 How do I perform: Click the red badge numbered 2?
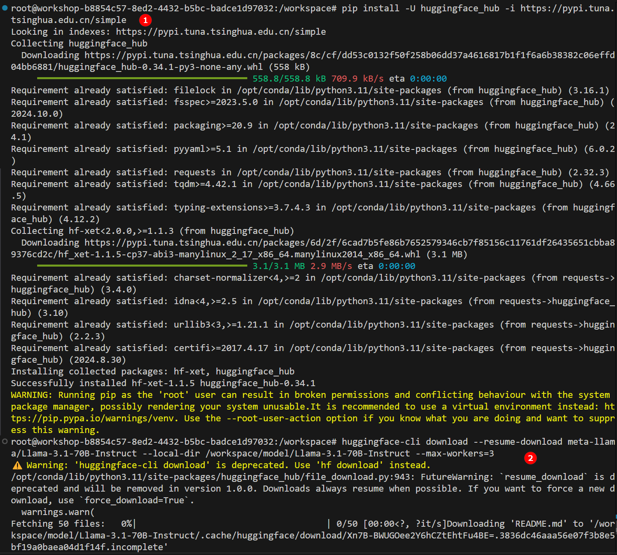pyautogui.click(x=530, y=458)
